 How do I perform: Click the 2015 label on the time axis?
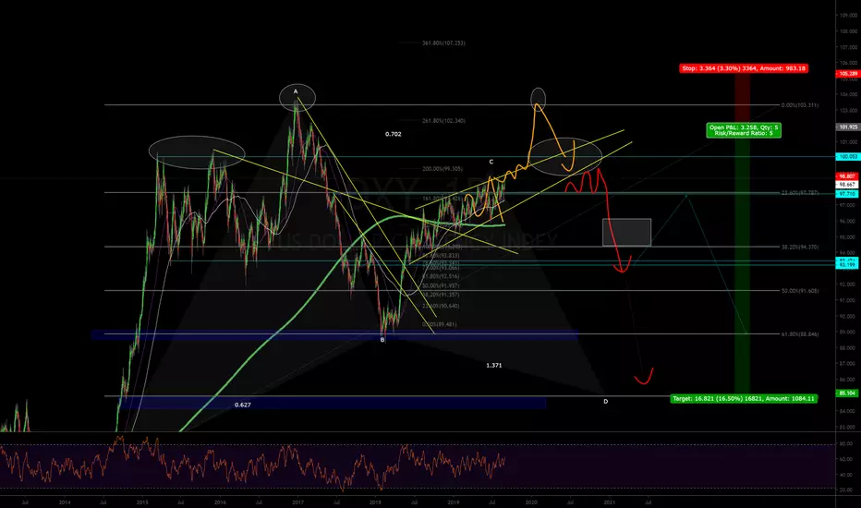coord(142,502)
